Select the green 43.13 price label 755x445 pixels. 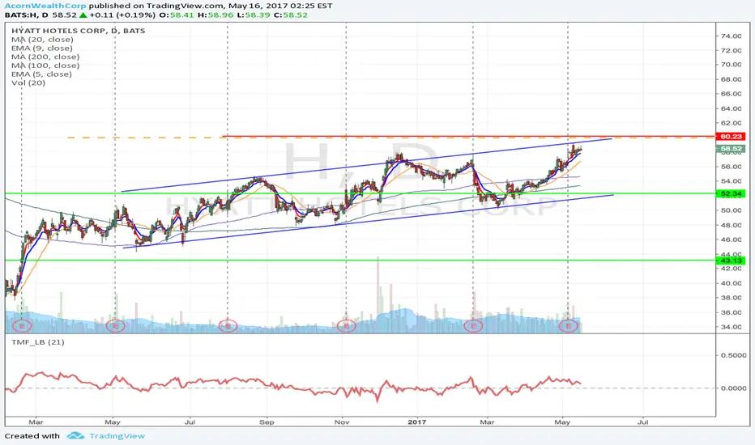pyautogui.click(x=731, y=261)
